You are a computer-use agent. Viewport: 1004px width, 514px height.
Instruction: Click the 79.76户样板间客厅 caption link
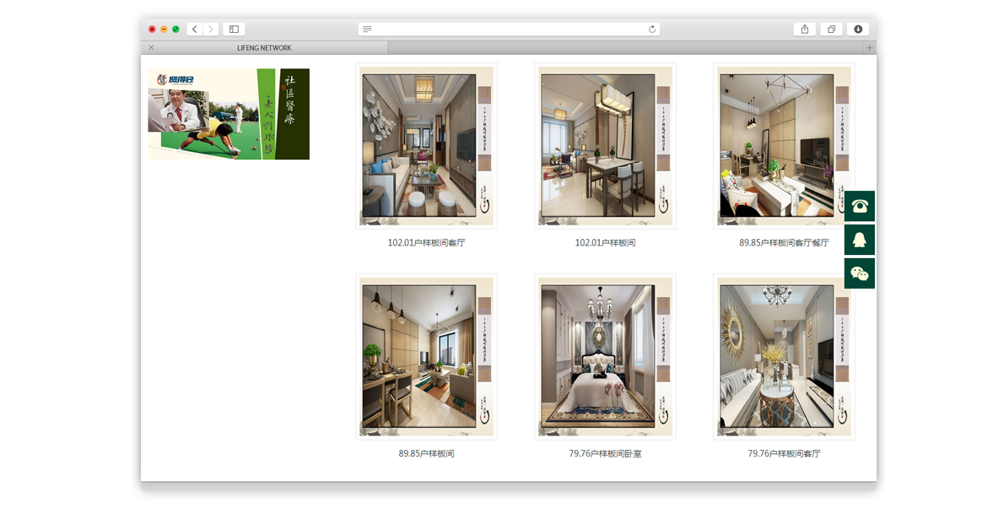784,454
